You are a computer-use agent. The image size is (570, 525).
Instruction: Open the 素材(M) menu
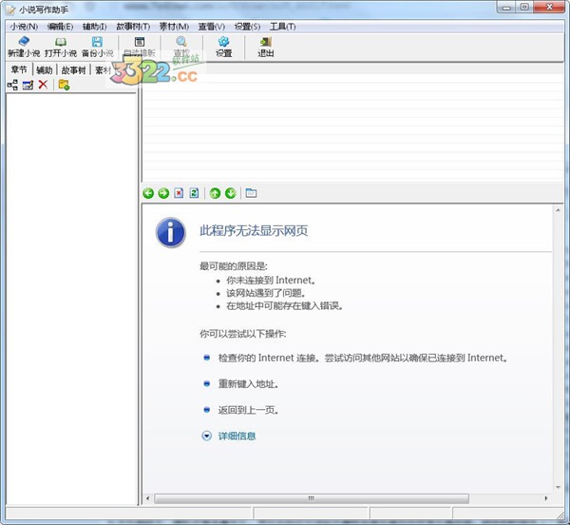[x=174, y=27]
